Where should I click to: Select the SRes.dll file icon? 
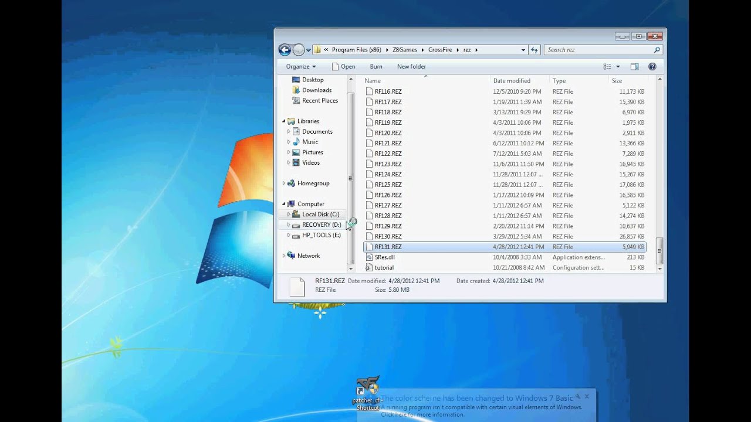pos(369,257)
